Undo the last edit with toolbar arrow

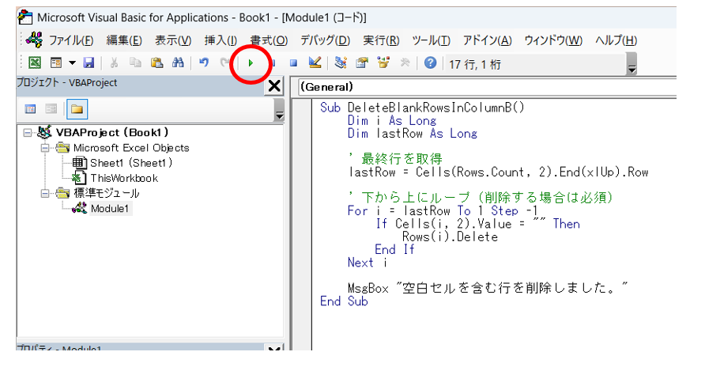tap(204, 63)
